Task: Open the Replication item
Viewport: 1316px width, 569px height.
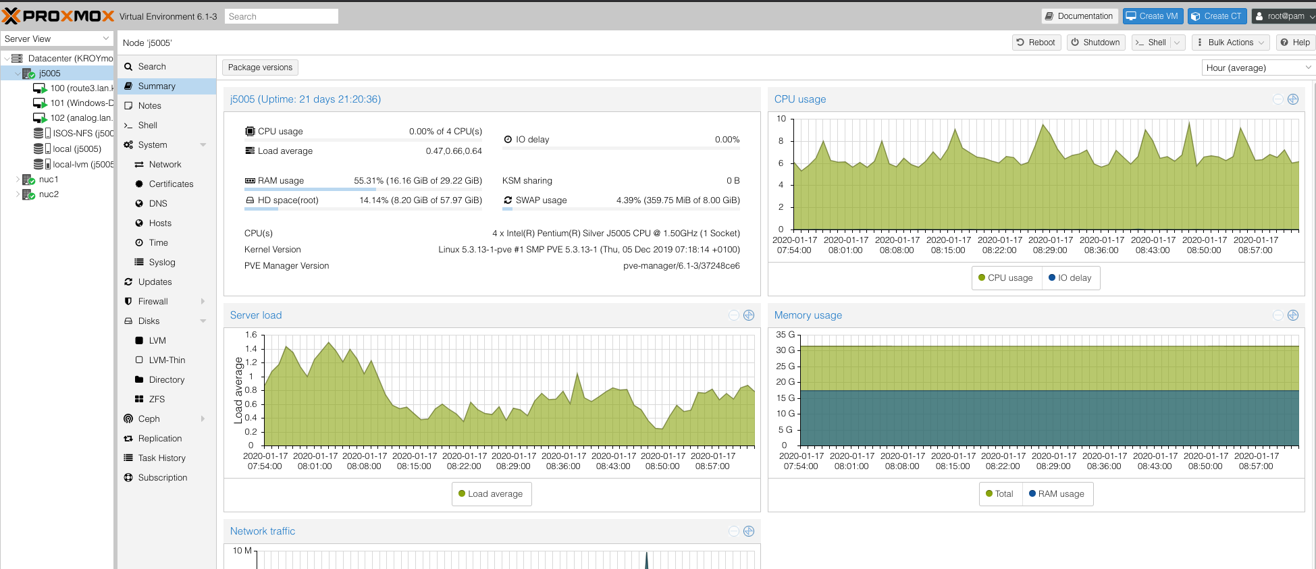Action: click(x=167, y=439)
